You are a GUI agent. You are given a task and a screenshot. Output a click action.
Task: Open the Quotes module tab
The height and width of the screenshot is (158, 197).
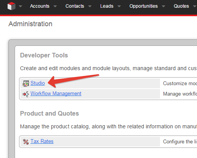coord(181,6)
